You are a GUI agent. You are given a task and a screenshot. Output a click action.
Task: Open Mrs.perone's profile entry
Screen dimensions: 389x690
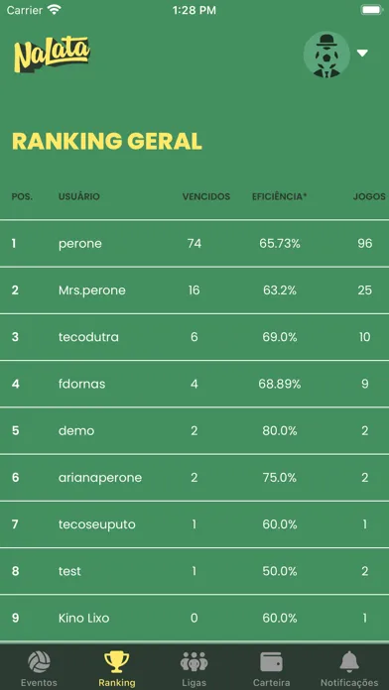[194, 290]
